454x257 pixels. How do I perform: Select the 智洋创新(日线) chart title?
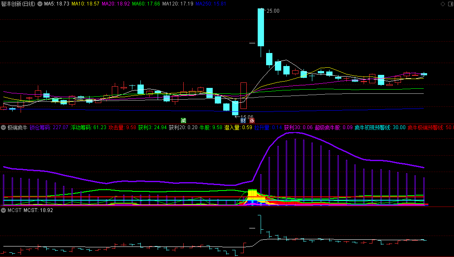pos(18,4)
